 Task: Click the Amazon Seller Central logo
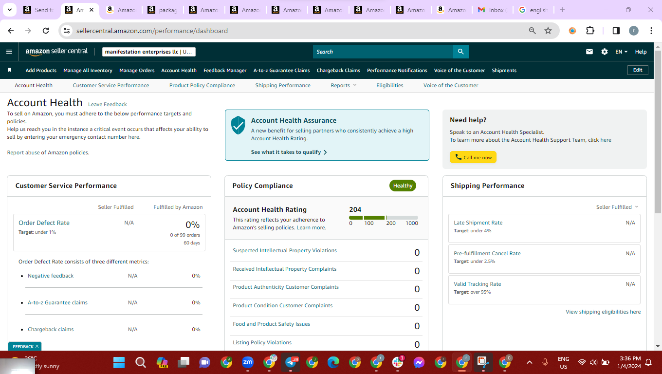[56, 51]
